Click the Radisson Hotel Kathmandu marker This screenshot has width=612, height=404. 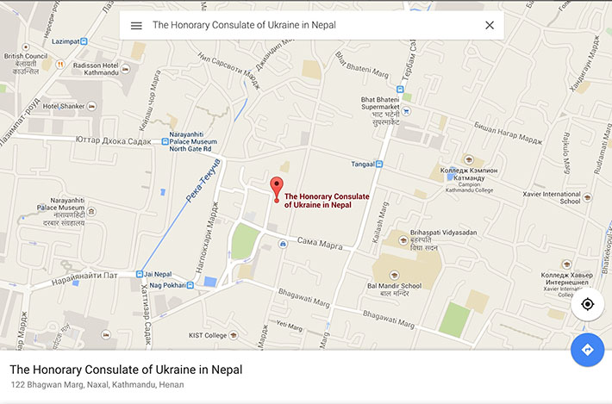[x=59, y=64]
